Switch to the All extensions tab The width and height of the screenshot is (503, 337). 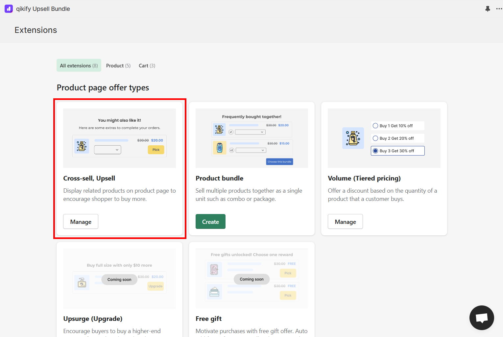(79, 65)
